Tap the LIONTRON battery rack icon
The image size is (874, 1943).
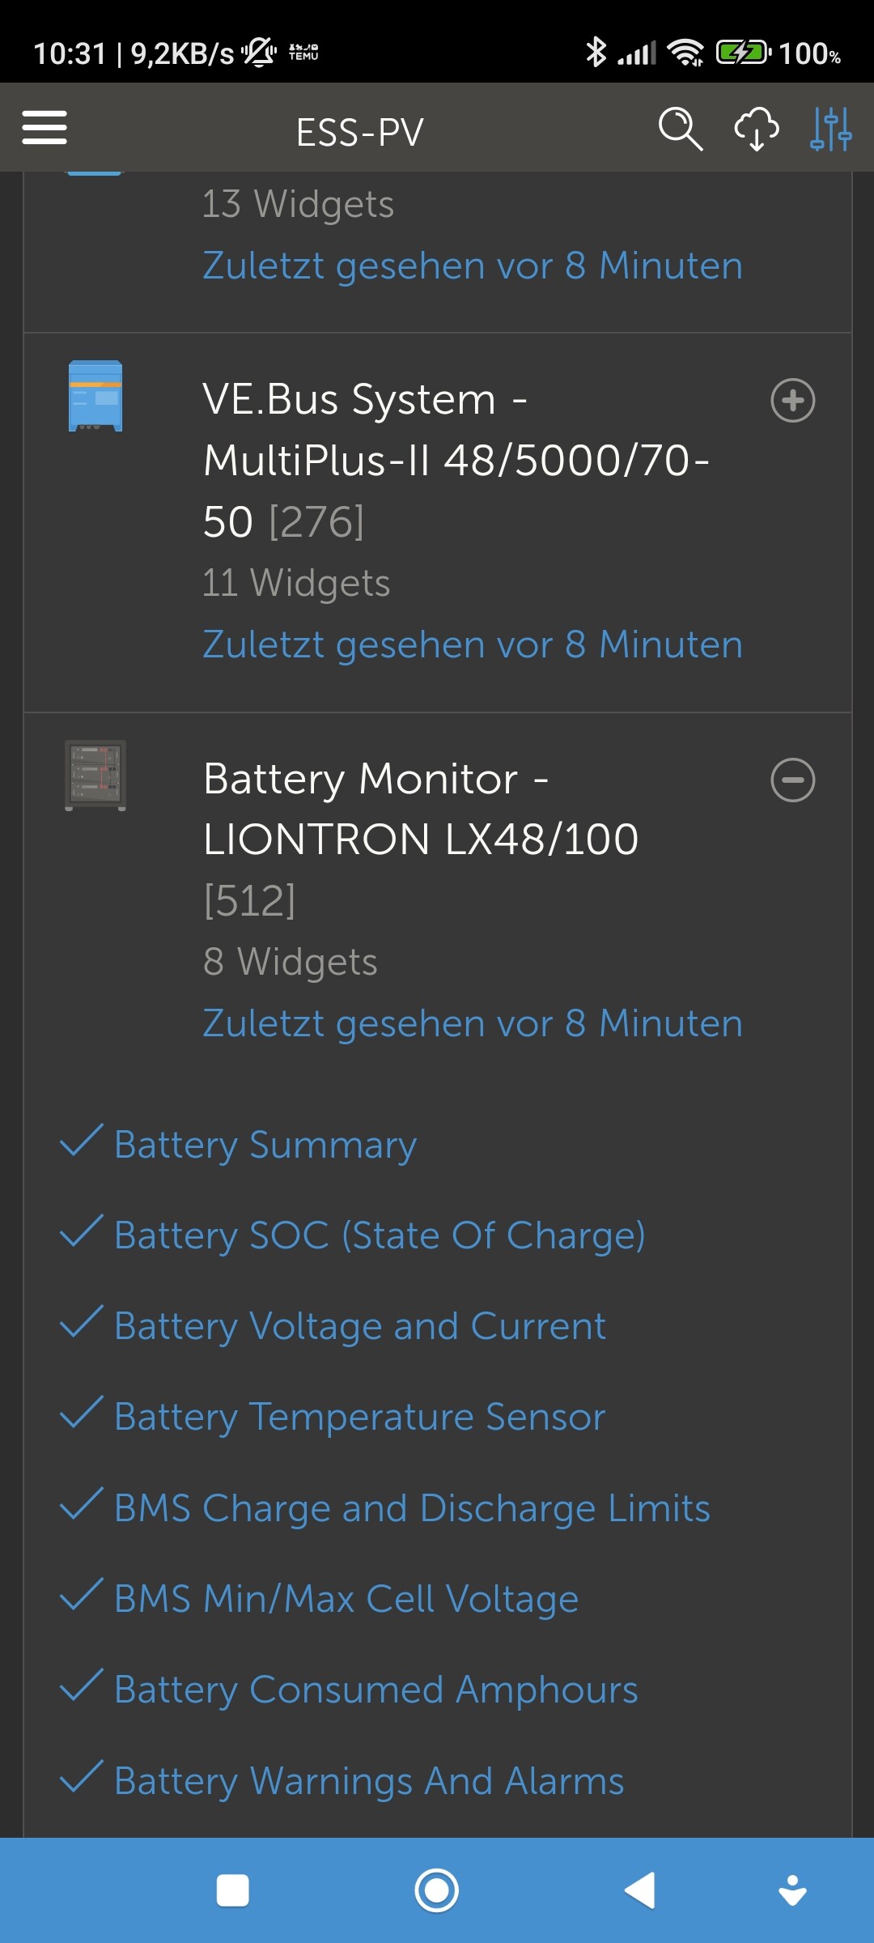[x=95, y=775]
